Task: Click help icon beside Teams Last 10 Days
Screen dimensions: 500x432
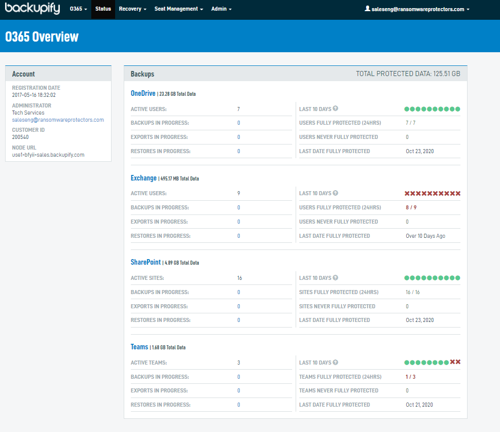Action: pyautogui.click(x=335, y=363)
